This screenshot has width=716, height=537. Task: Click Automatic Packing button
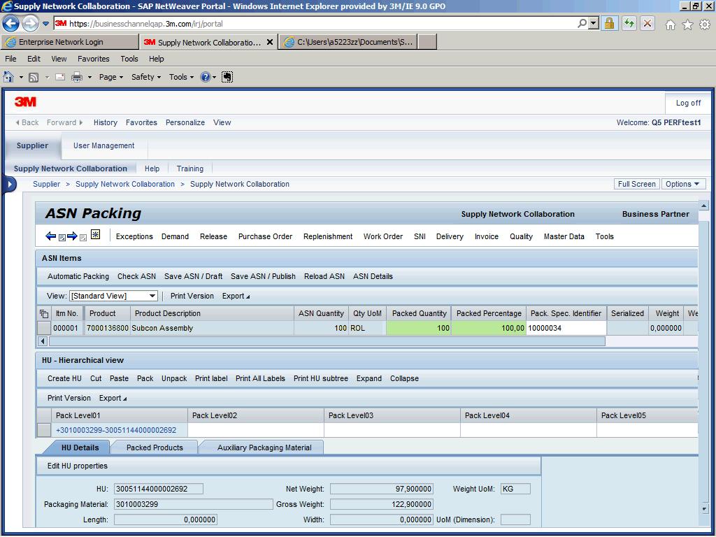point(78,276)
